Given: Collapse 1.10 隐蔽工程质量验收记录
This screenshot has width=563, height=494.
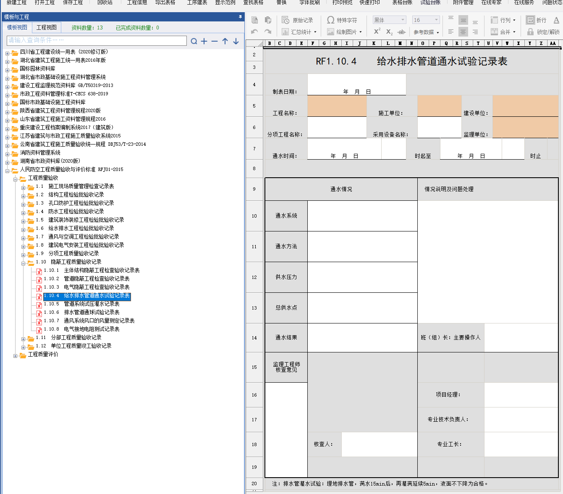Looking at the screenshot, I should tap(24, 263).
